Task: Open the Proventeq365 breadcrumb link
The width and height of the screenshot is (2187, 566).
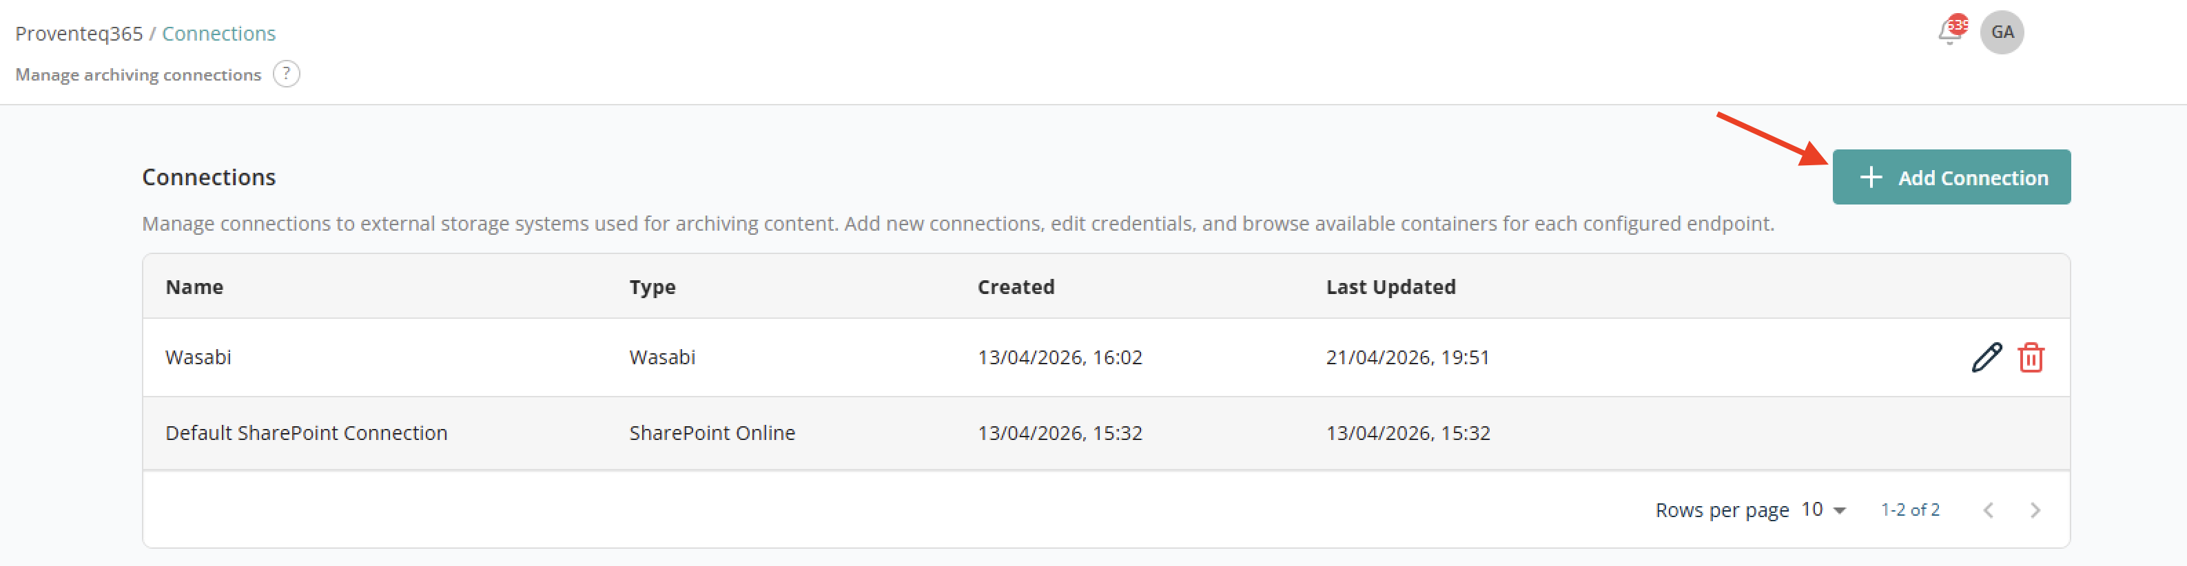Action: 79,33
